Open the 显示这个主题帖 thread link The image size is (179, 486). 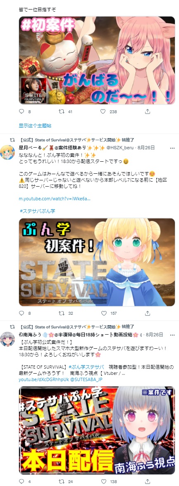[35, 126]
